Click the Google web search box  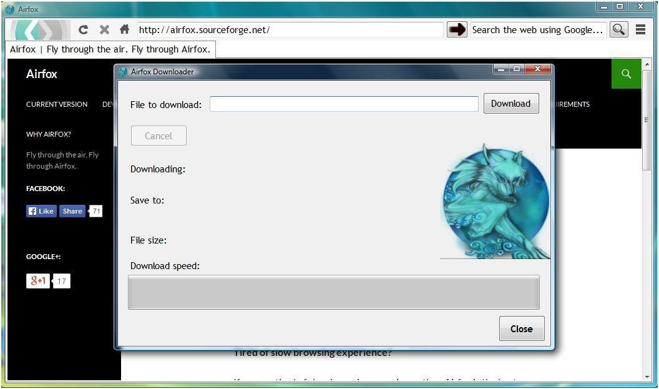tap(539, 30)
